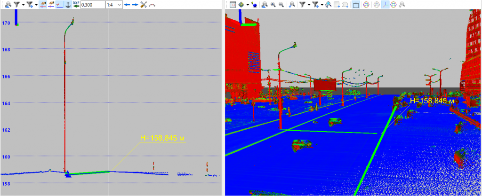This screenshot has width=482, height=196.
Task: Click the 0,300 profile width field
Action: pyautogui.click(x=92, y=5)
